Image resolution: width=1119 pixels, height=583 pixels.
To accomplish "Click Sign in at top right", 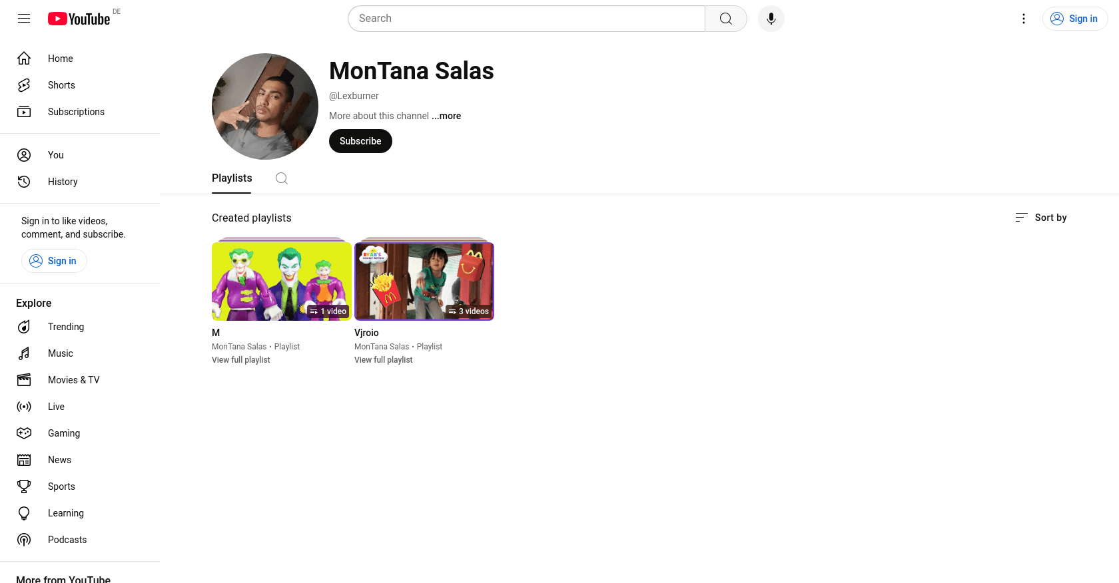I will (x=1075, y=19).
